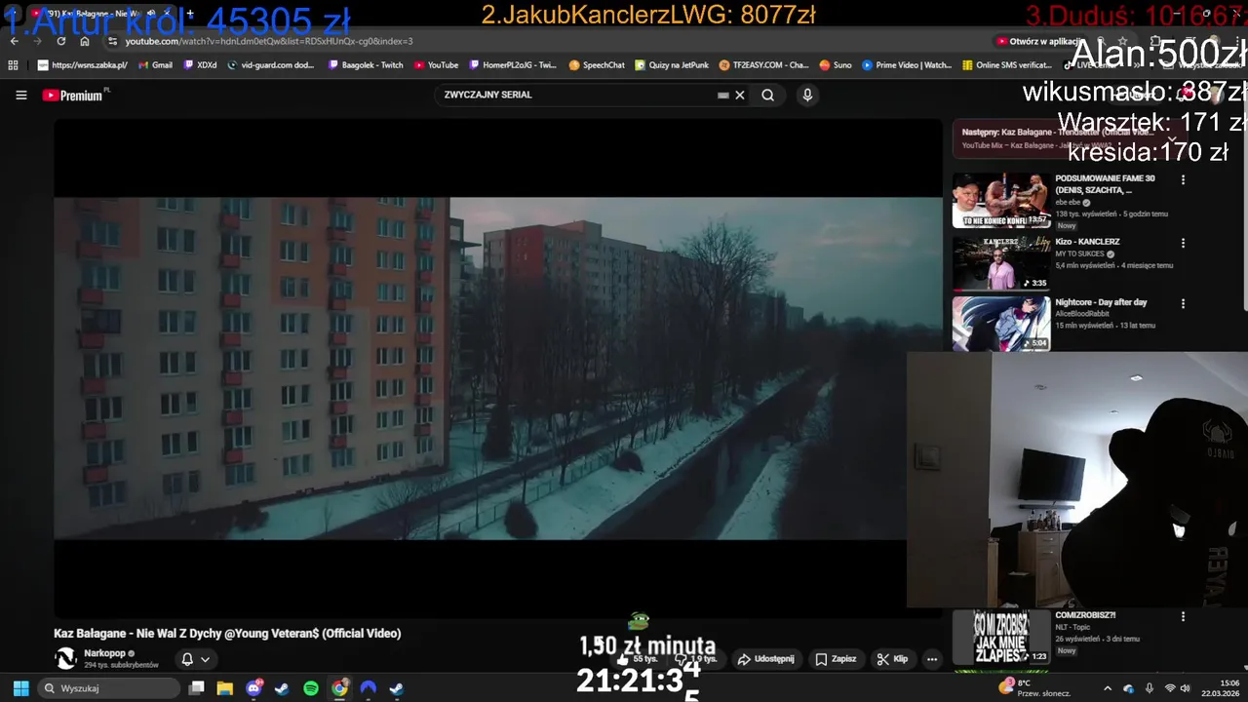
Task: Open the SpeechChat bookmark
Action: 597,65
